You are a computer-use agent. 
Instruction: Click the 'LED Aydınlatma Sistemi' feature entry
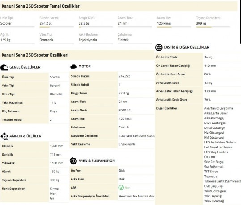click(220, 143)
